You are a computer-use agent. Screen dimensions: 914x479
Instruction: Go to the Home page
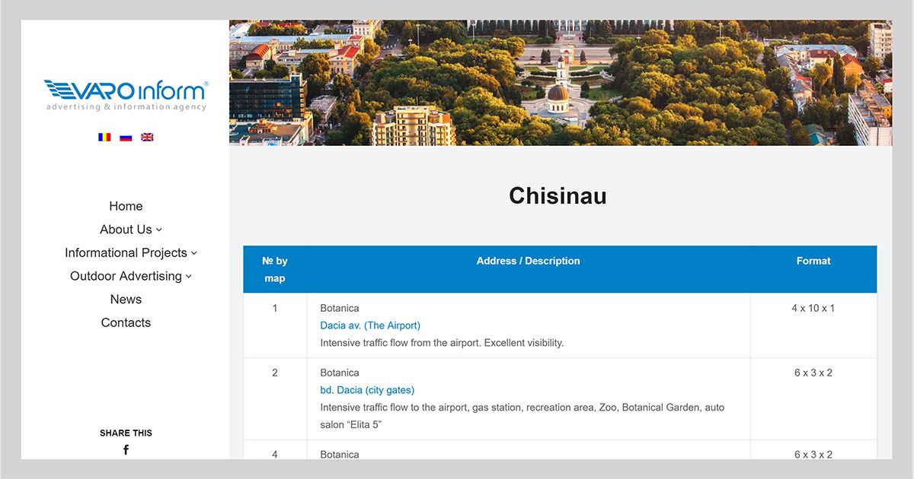[126, 206]
